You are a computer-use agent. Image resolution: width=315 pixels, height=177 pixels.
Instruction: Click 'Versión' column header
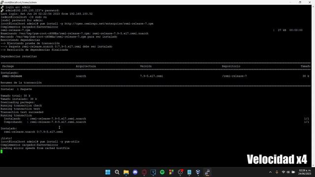pos(146,66)
